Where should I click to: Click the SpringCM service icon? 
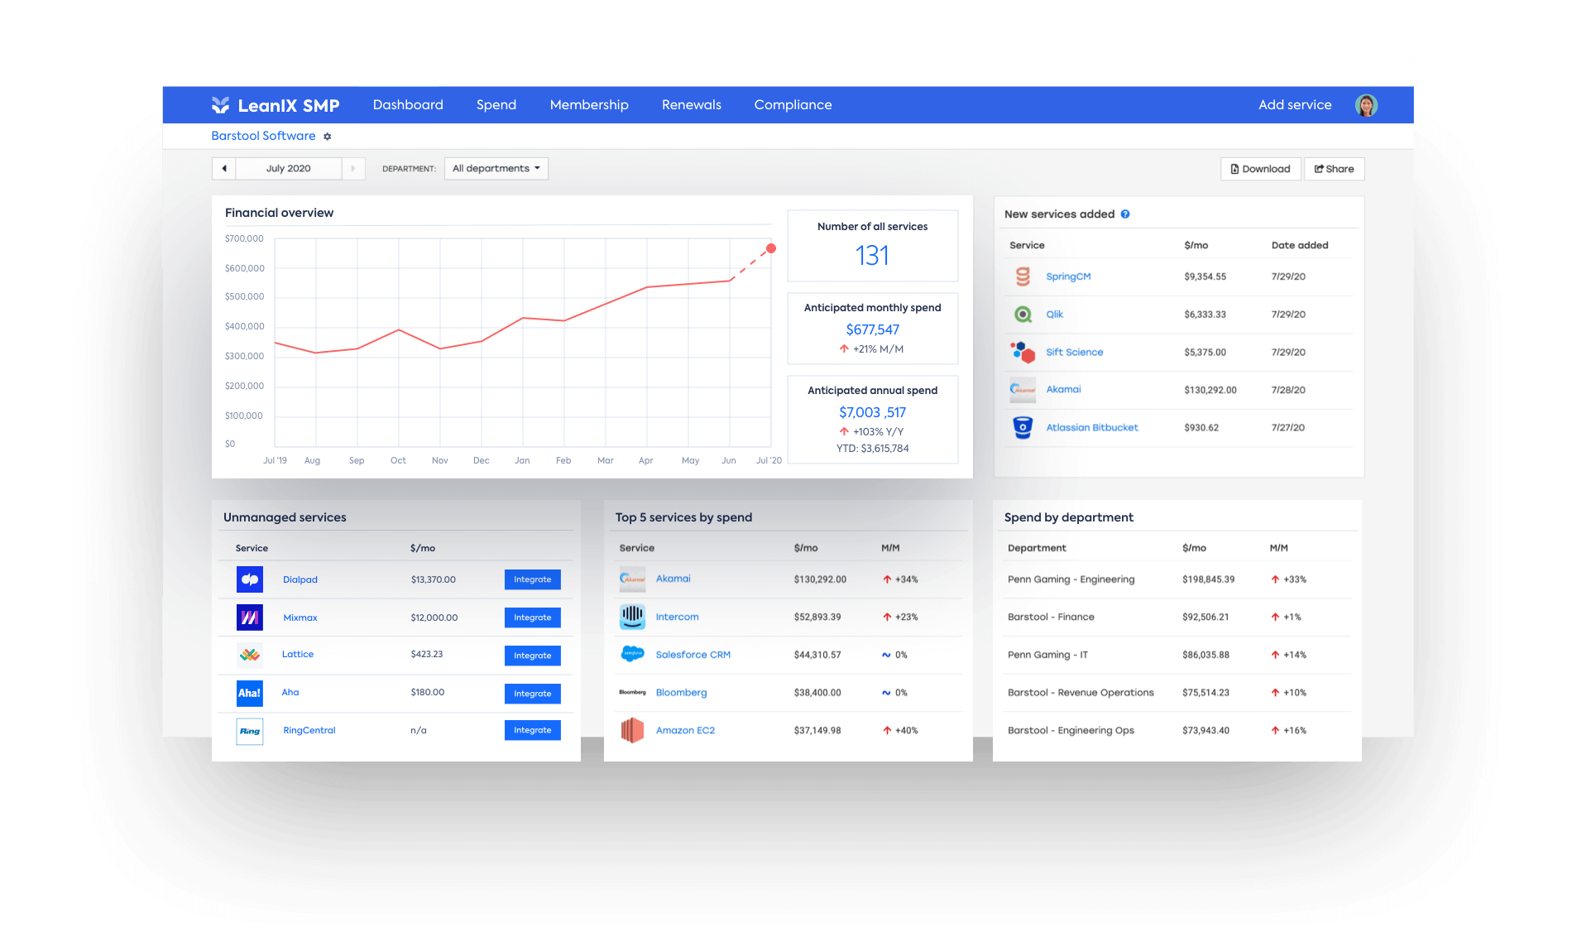point(1023,276)
